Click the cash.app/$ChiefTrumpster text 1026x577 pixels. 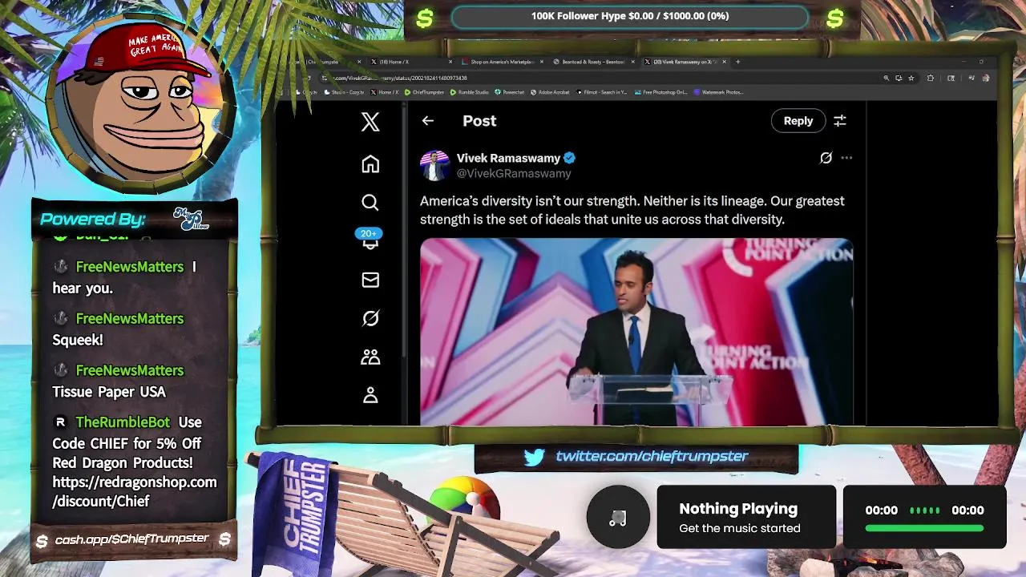point(131,539)
